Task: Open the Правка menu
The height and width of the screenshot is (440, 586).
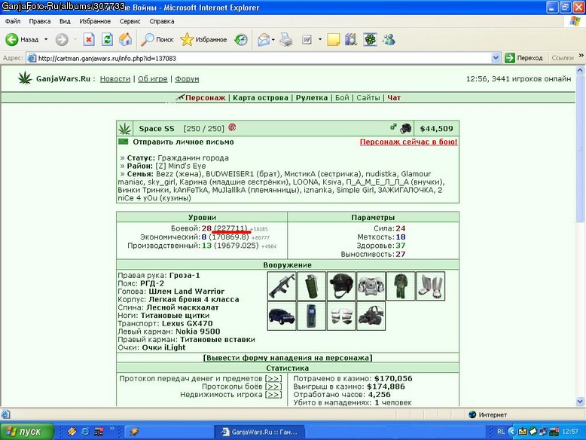Action: click(40, 21)
